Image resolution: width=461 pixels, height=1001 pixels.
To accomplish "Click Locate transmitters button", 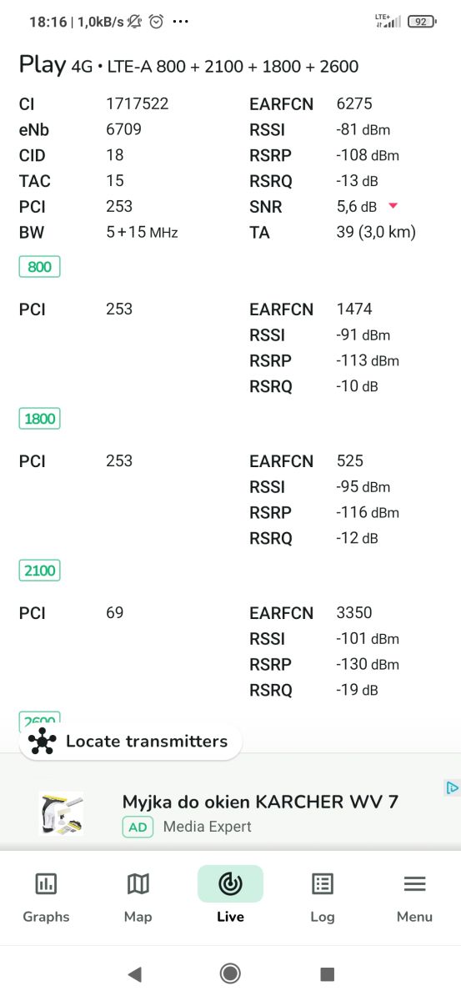I will [131, 741].
